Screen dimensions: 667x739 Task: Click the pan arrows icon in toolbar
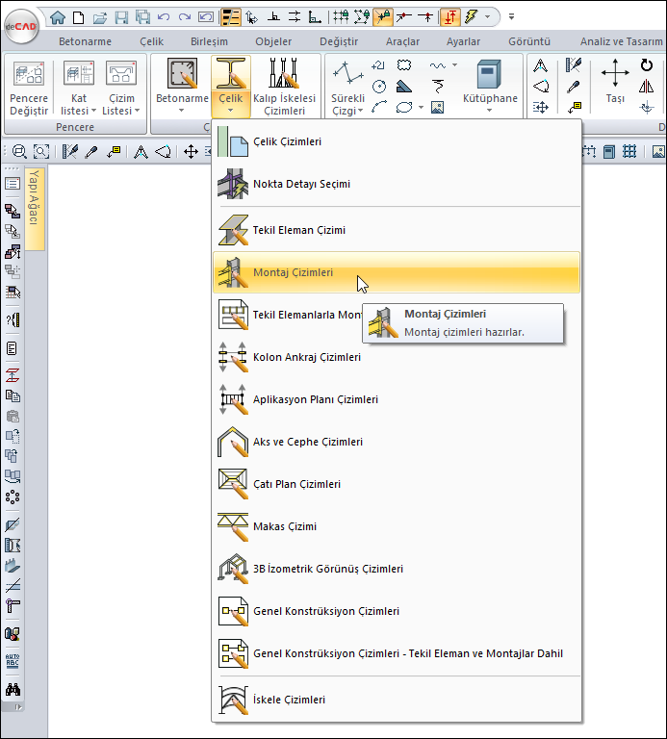191,151
